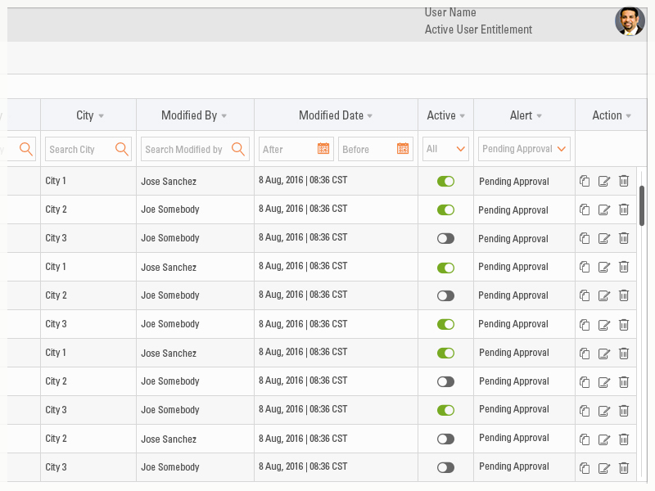Screen dimensions: 655x491
Task: Turn on Active toggle in the third row
Action: click(445, 238)
